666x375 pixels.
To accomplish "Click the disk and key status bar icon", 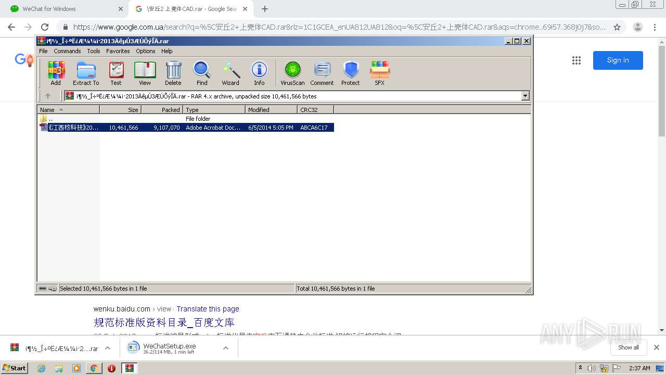I will [x=48, y=289].
